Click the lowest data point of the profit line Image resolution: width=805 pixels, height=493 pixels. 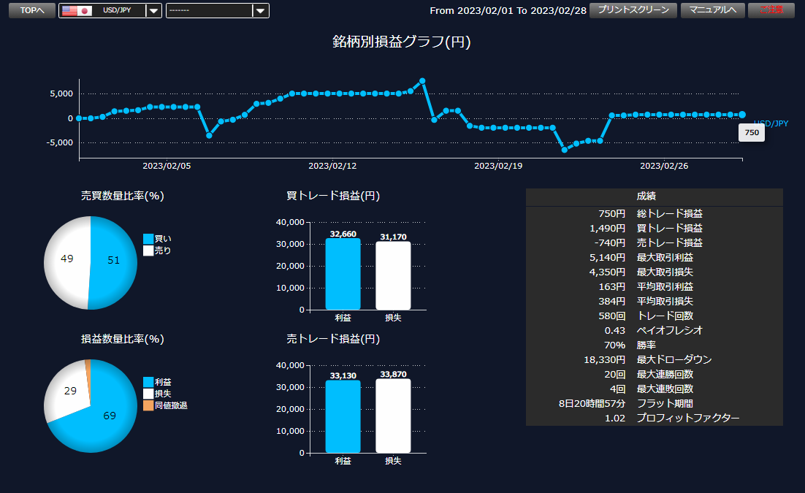(565, 150)
